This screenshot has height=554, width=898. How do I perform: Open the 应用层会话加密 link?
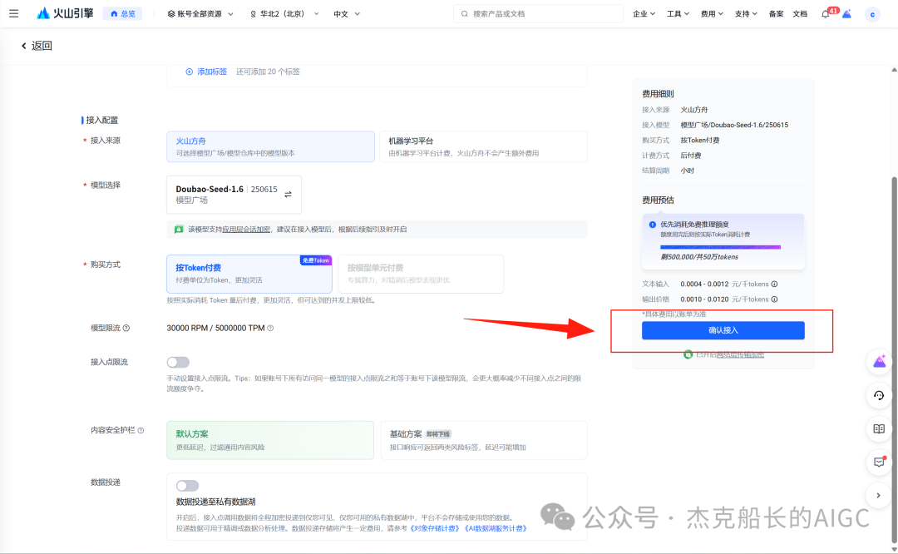tap(246, 229)
